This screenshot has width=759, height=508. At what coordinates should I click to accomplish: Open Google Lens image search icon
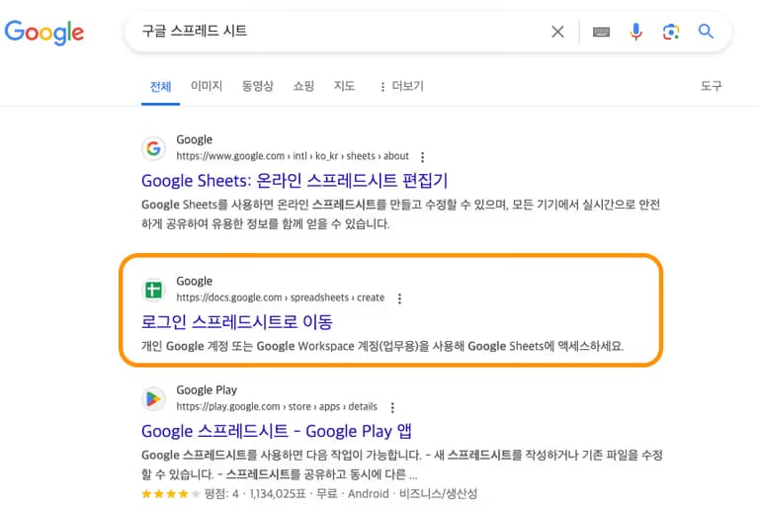click(x=671, y=32)
